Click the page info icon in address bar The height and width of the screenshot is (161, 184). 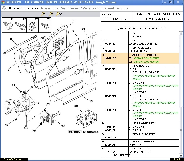4,8
